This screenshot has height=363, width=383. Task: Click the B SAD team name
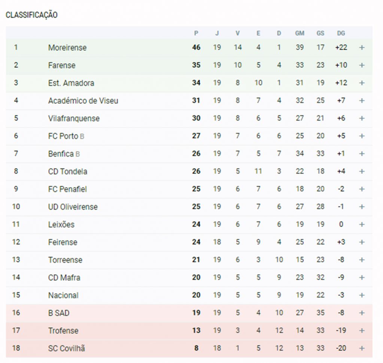coord(59,313)
